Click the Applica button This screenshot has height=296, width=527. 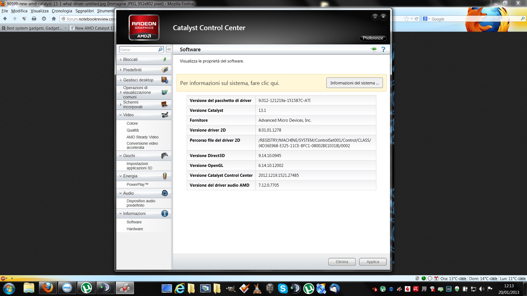pyautogui.click(x=372, y=262)
